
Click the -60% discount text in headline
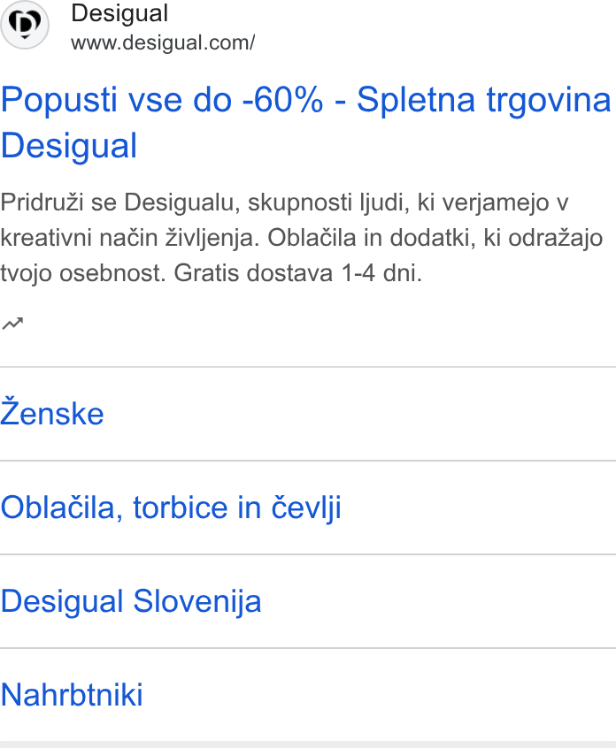(282, 100)
